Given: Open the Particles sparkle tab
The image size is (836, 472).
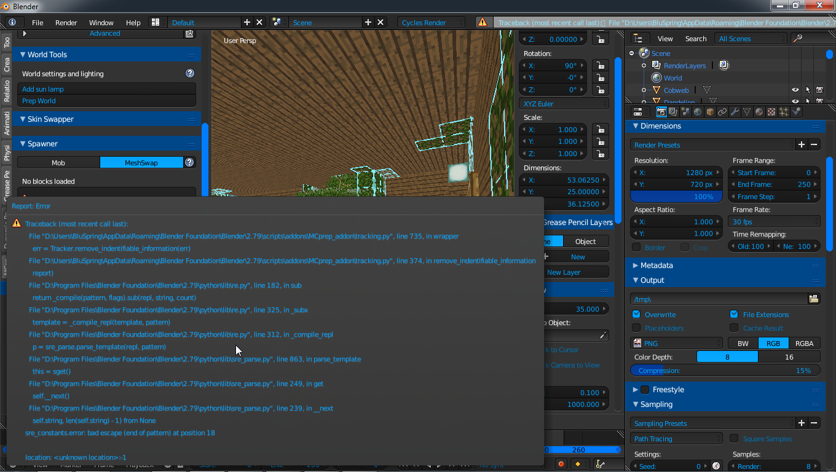Looking at the screenshot, I should pos(784,112).
